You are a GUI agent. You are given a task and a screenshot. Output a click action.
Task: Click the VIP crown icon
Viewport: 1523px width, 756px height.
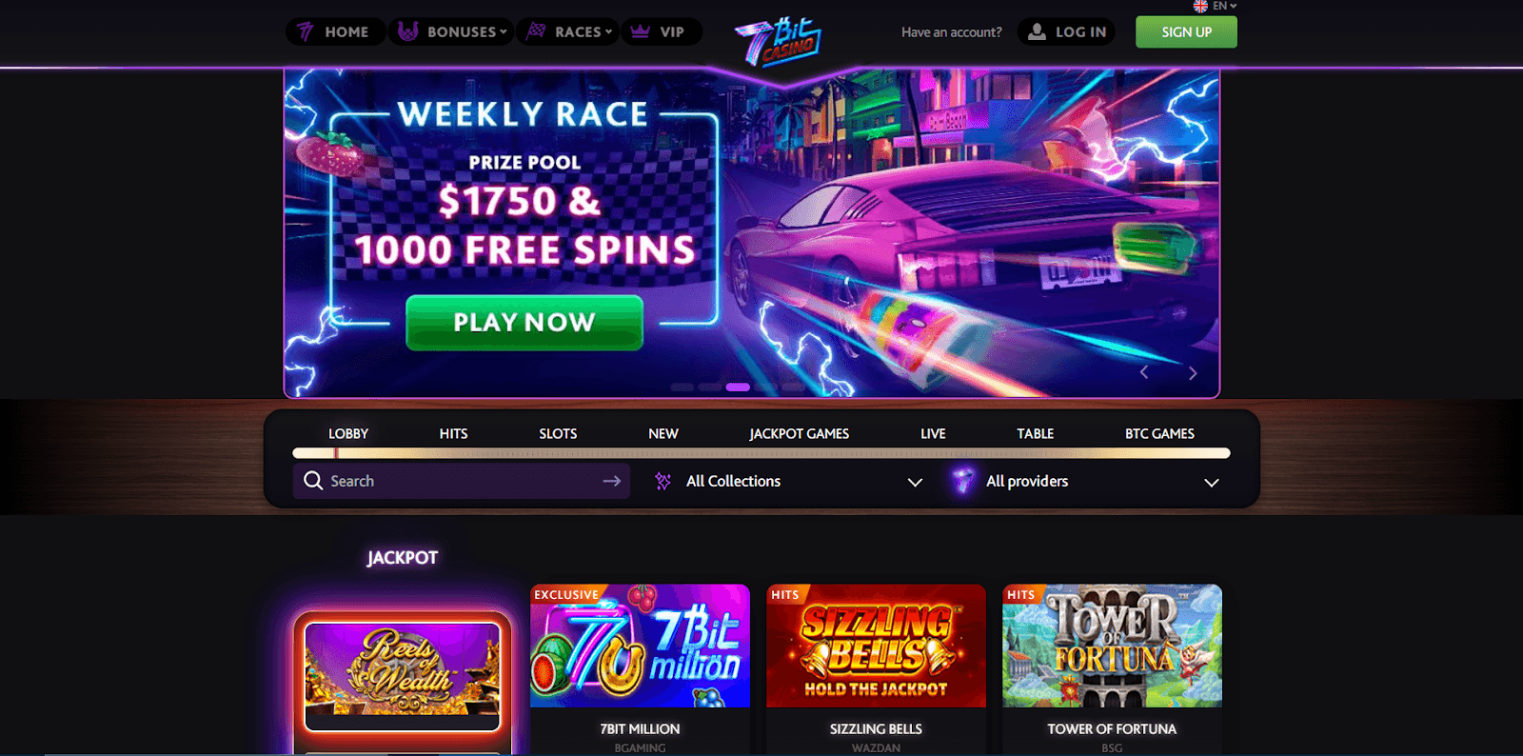tap(641, 31)
